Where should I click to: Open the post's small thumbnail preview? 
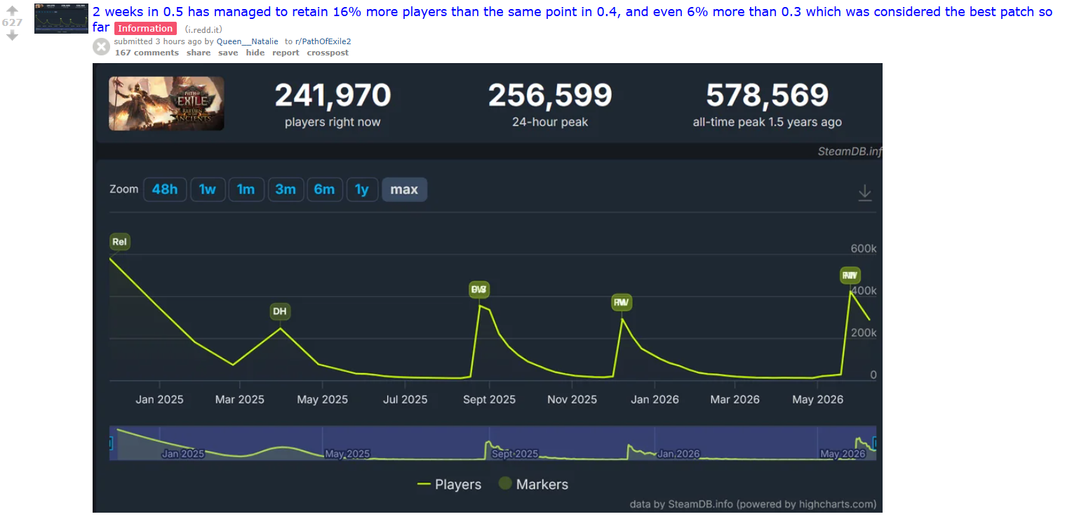point(61,18)
